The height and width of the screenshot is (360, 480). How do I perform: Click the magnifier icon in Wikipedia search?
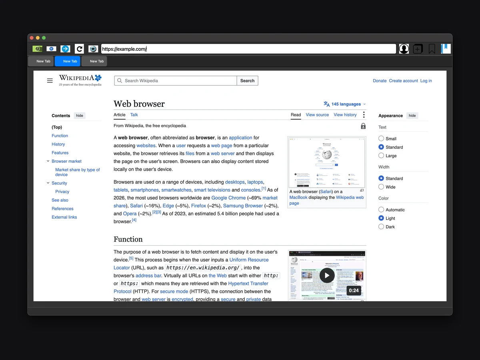[x=120, y=81]
